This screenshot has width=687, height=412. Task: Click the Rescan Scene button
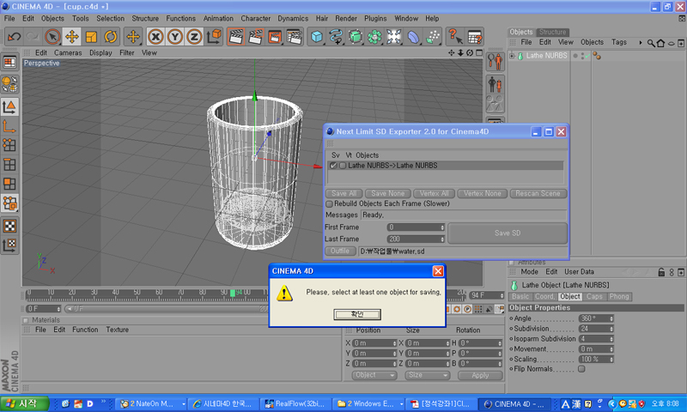538,193
